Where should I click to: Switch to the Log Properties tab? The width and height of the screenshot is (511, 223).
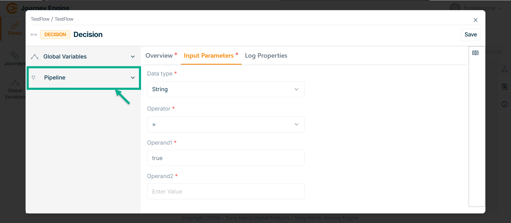tap(266, 56)
